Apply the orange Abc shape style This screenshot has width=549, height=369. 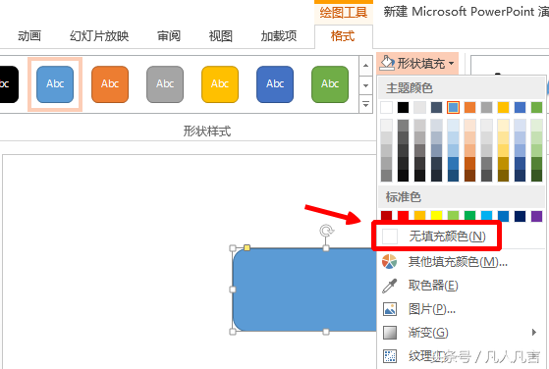pos(110,84)
